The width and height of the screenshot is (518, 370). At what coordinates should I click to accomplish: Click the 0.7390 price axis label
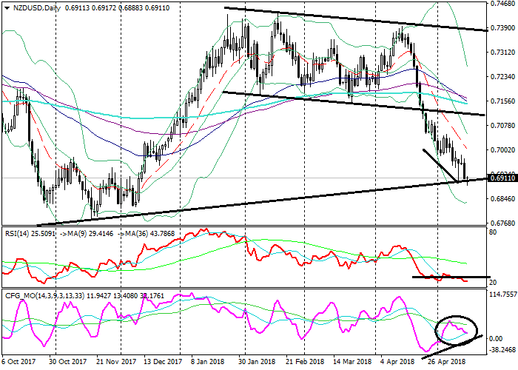502,29
